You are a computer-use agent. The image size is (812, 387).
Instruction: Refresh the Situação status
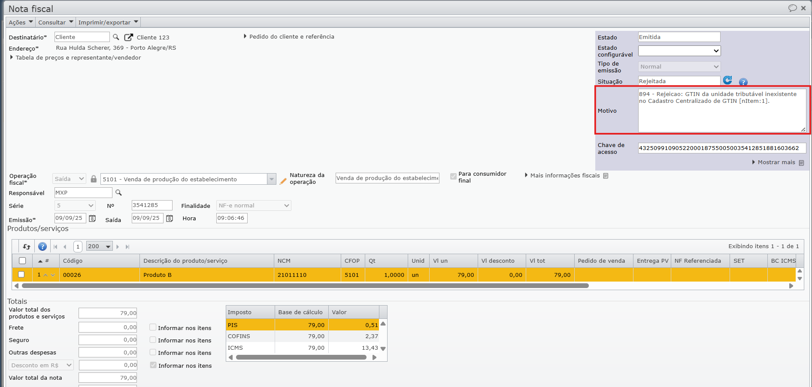tap(727, 80)
